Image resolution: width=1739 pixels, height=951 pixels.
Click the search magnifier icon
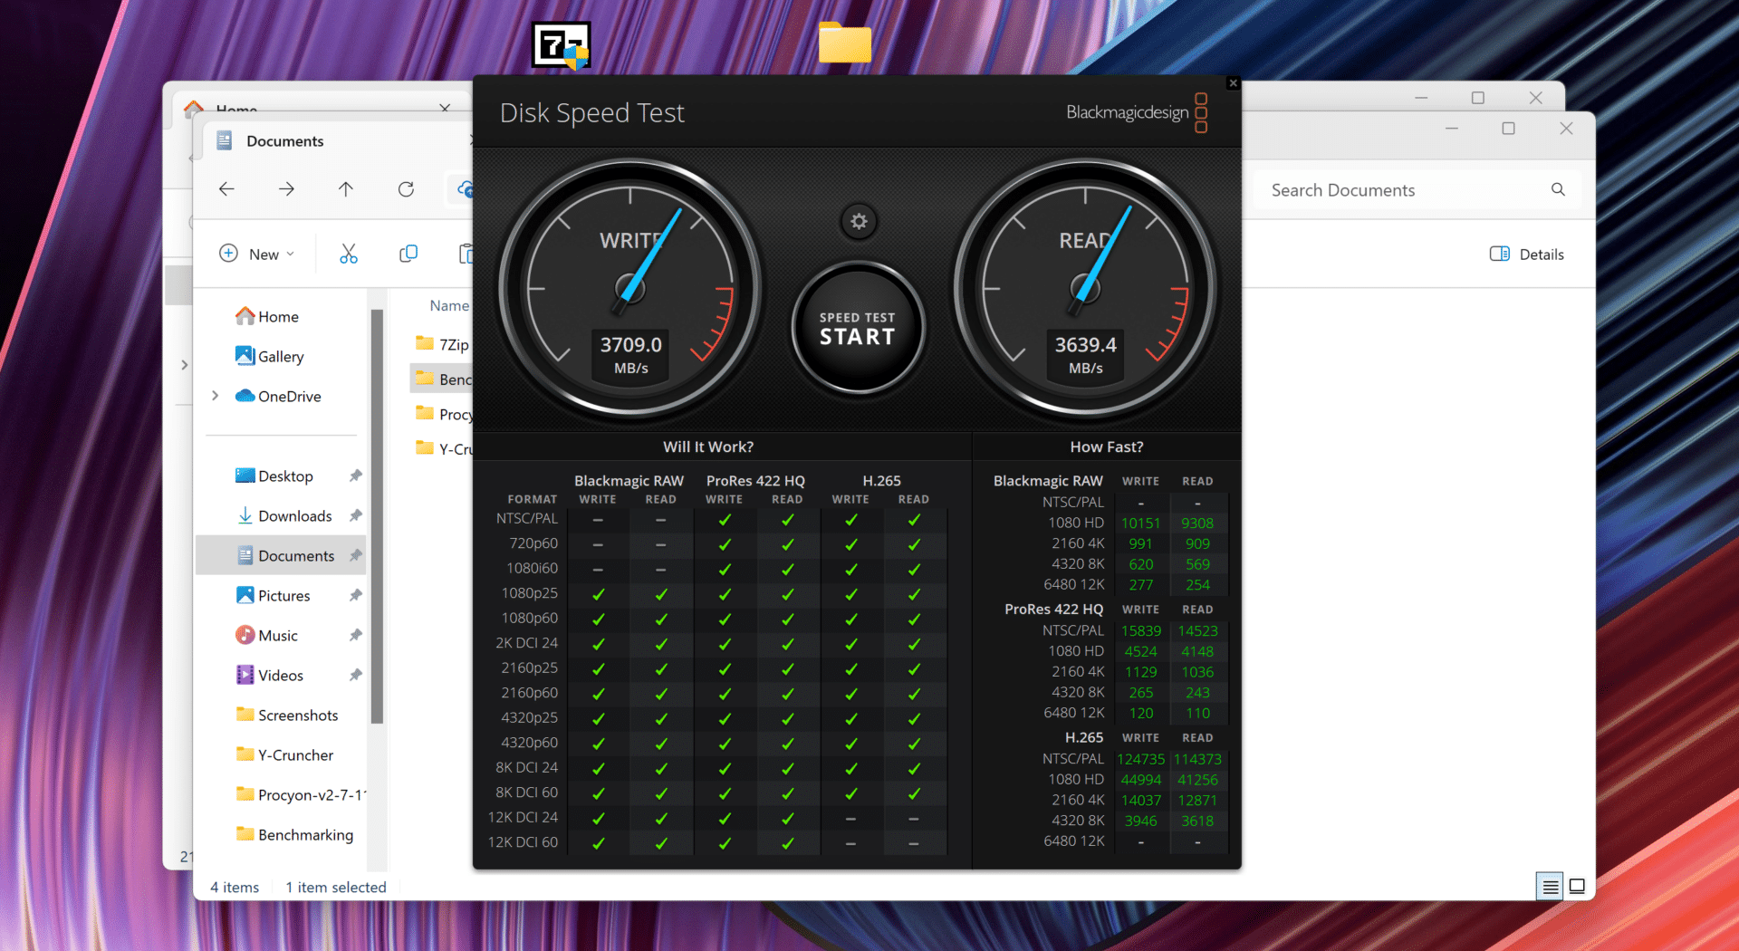pos(1558,189)
